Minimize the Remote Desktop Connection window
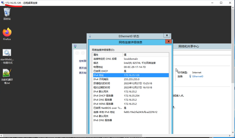Viewport: 235px width, 138px height. pyautogui.click(x=212, y=3)
